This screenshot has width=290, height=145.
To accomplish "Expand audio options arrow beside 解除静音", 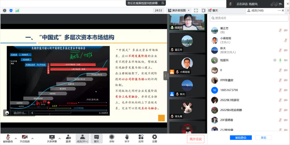I will [16, 137].
